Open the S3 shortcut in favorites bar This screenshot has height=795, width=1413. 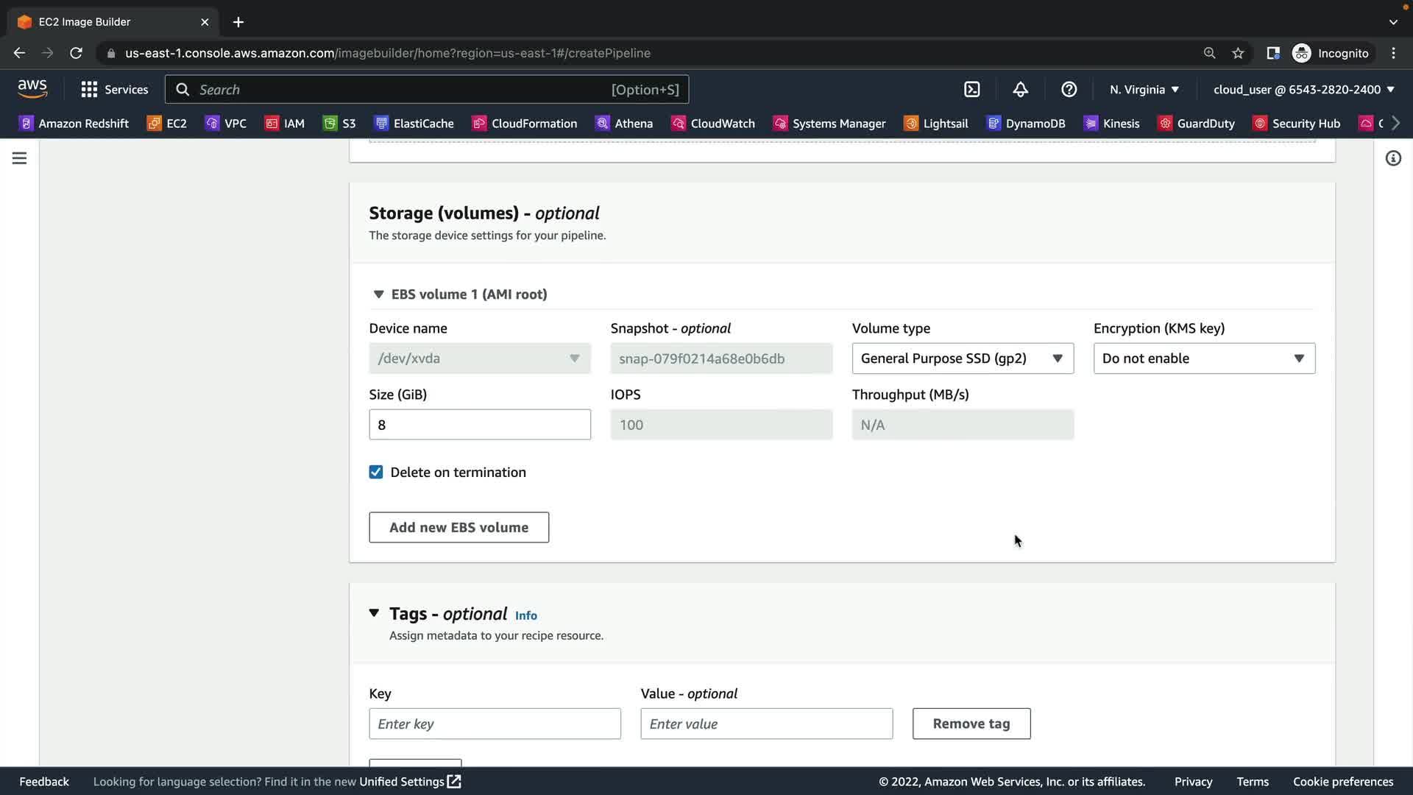coord(339,123)
